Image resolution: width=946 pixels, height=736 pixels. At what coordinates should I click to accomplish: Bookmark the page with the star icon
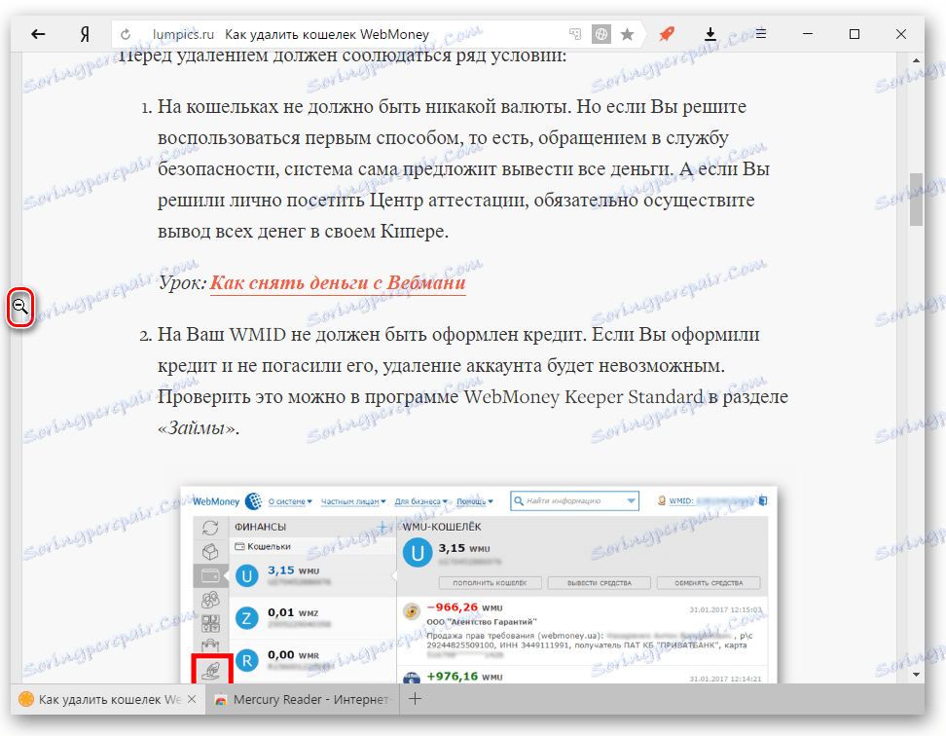628,34
